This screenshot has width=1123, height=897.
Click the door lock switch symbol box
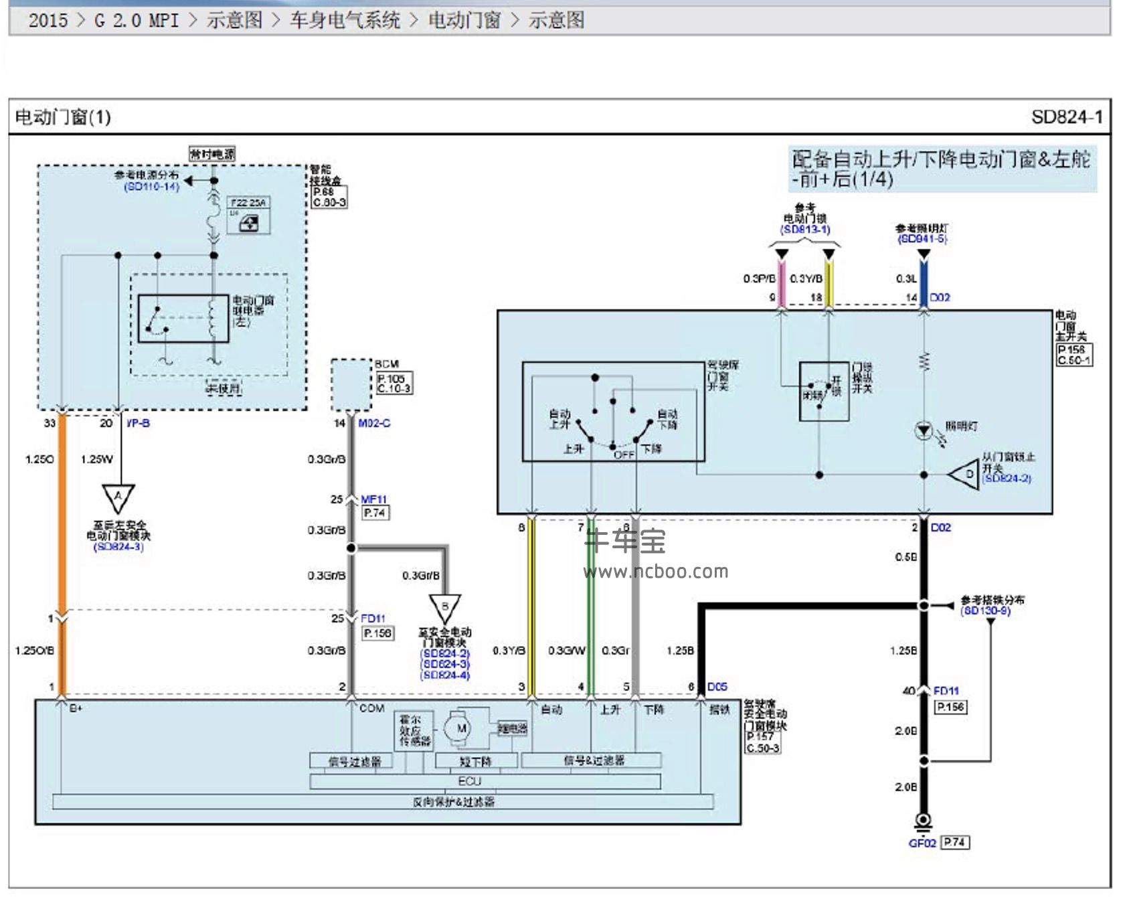(825, 392)
